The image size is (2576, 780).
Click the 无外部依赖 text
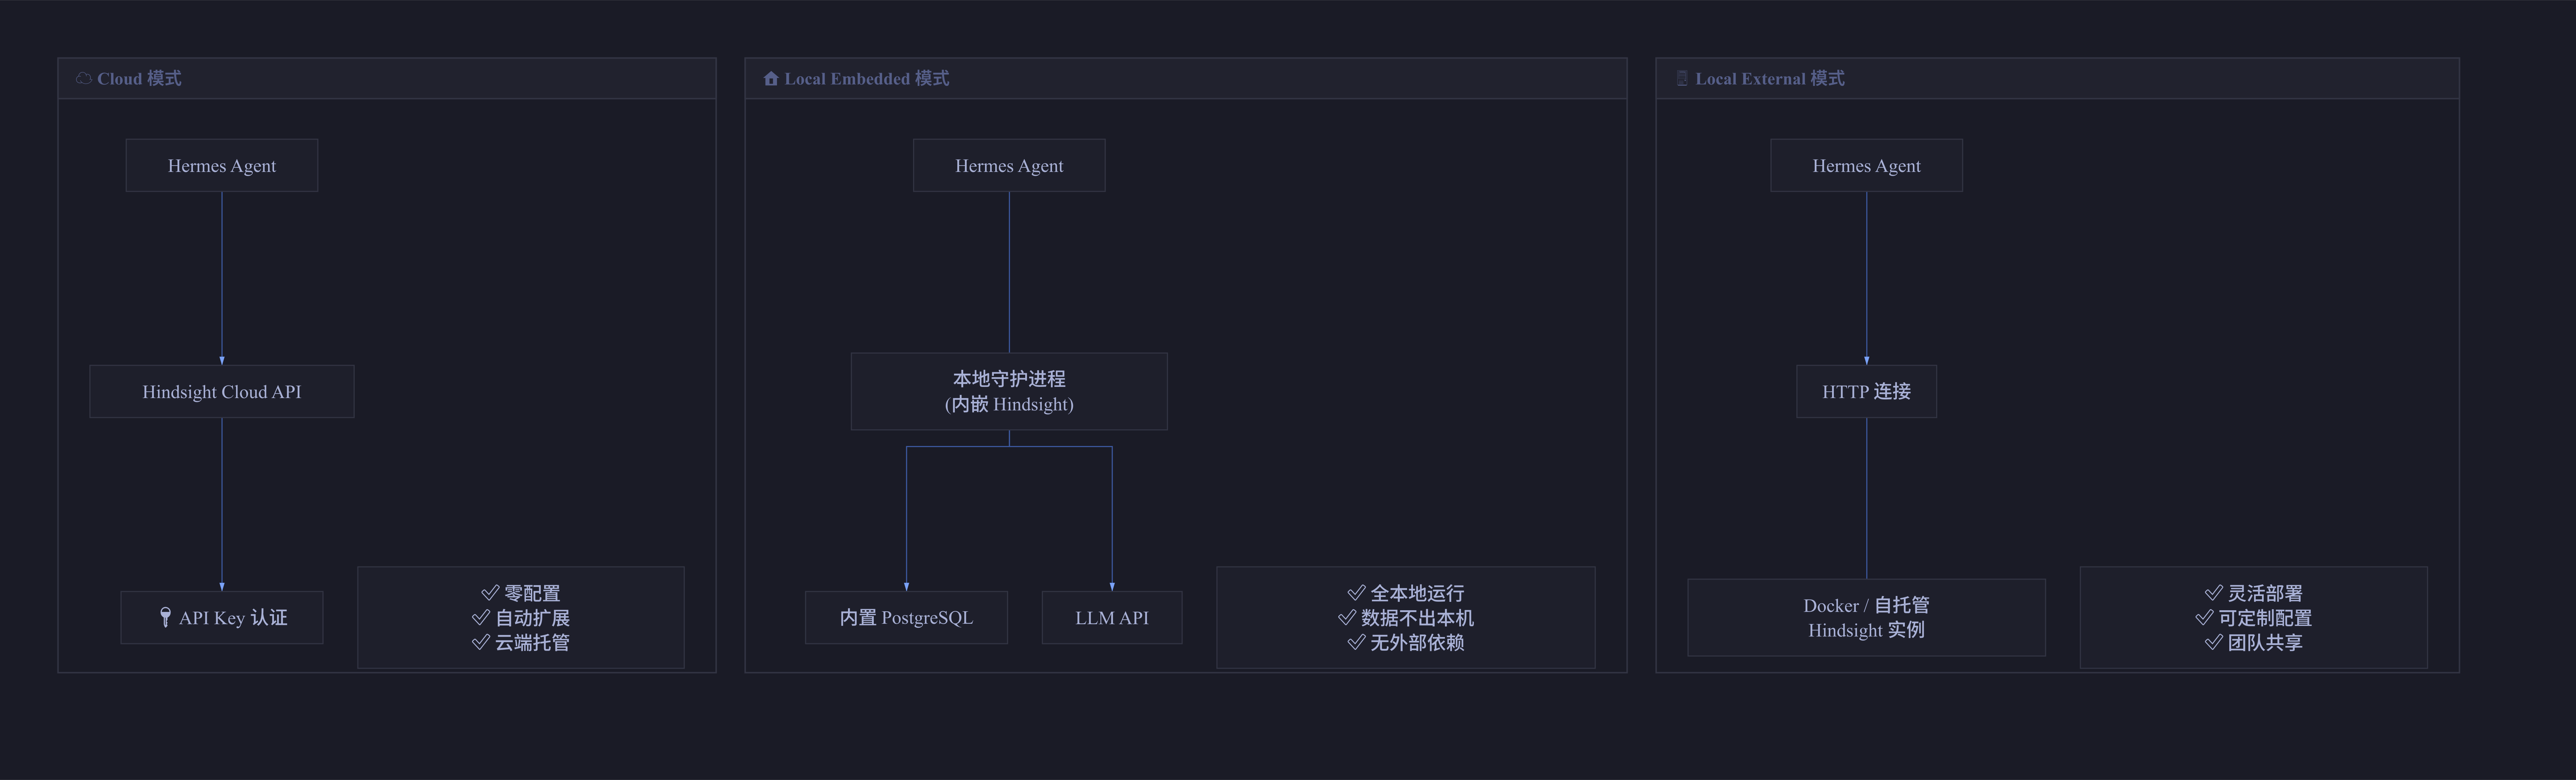pos(1417,642)
